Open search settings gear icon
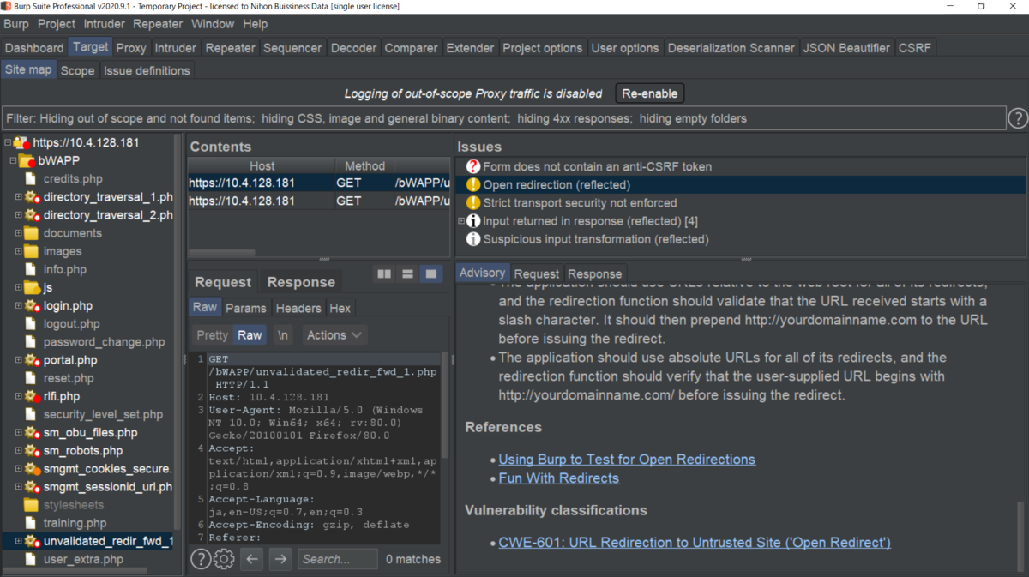The height and width of the screenshot is (577, 1029). [224, 559]
